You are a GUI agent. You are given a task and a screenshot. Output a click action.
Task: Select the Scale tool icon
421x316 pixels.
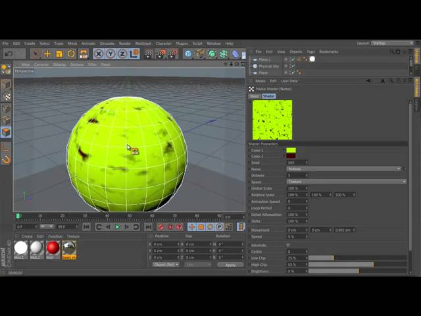(59, 54)
